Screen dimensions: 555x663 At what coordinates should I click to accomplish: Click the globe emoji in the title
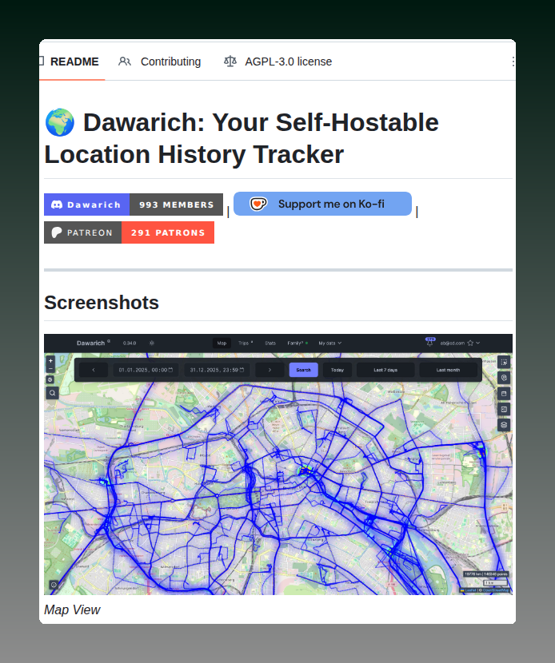60,123
